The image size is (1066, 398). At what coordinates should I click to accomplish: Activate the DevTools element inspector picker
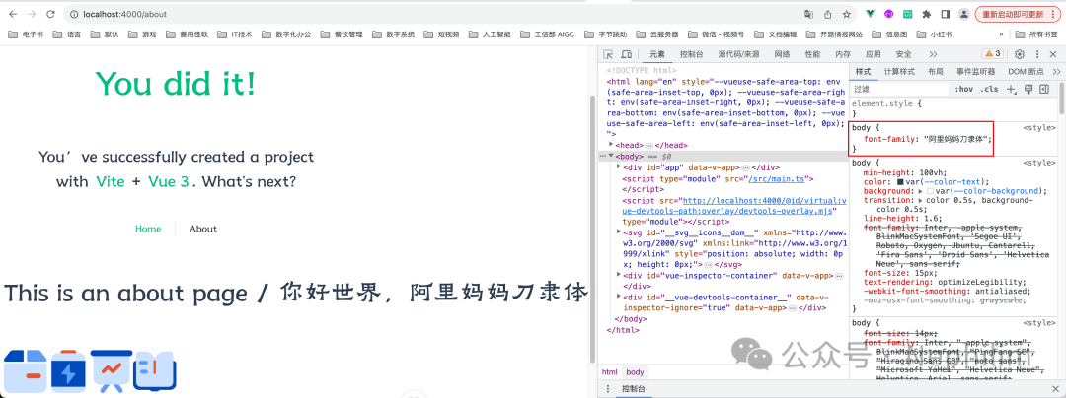[608, 54]
